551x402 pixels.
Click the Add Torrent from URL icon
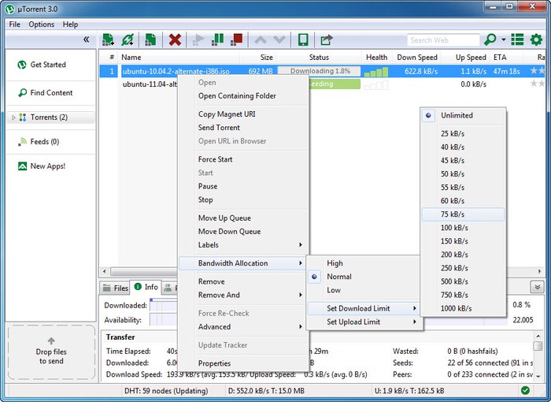127,39
